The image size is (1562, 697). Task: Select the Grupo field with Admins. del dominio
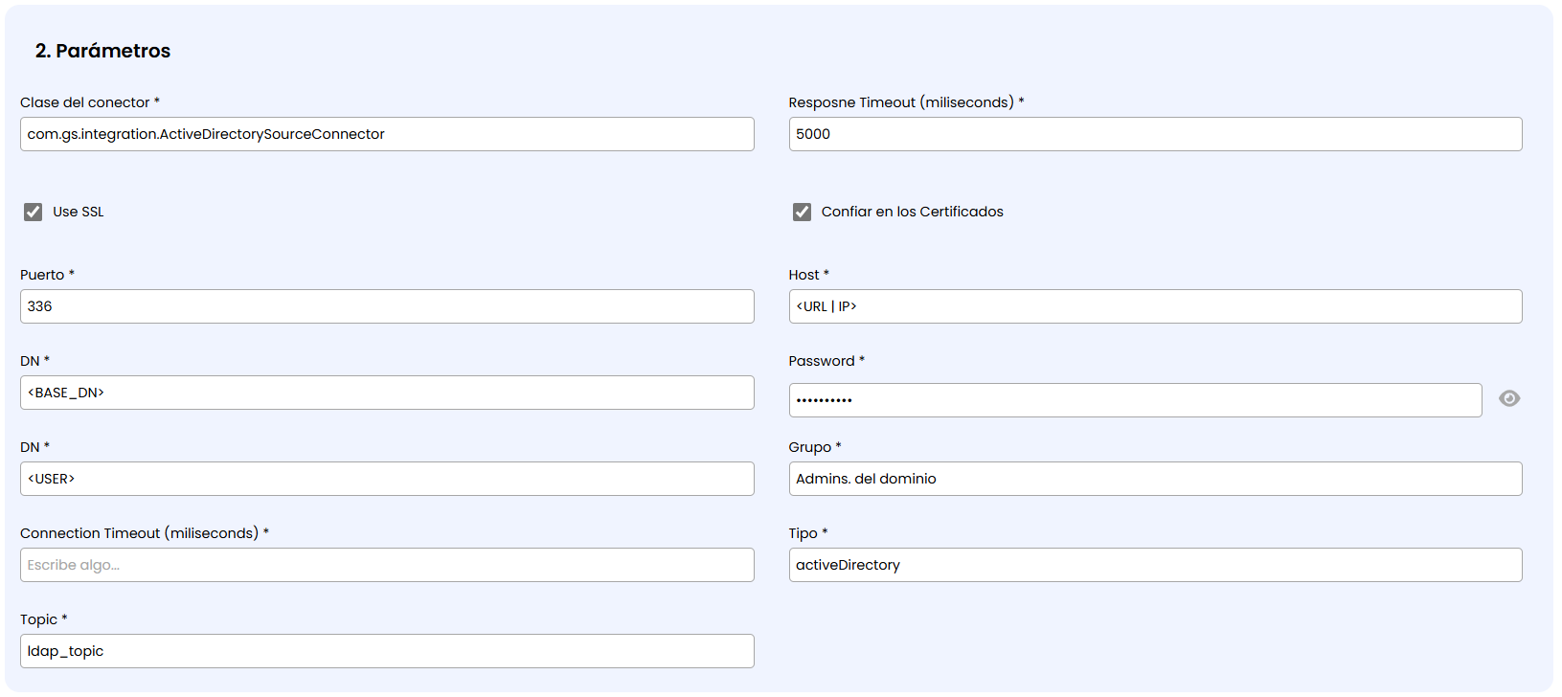1155,479
